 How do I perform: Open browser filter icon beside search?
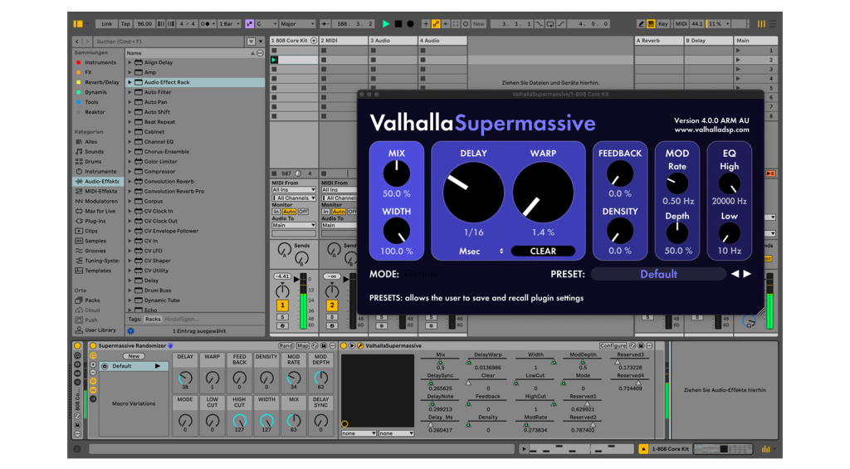pos(251,42)
